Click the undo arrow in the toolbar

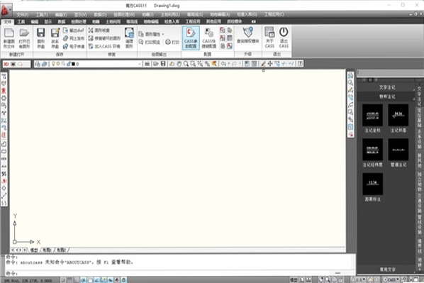[x=223, y=64]
